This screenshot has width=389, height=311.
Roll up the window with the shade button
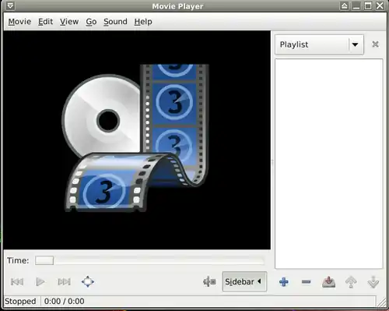point(345,5)
